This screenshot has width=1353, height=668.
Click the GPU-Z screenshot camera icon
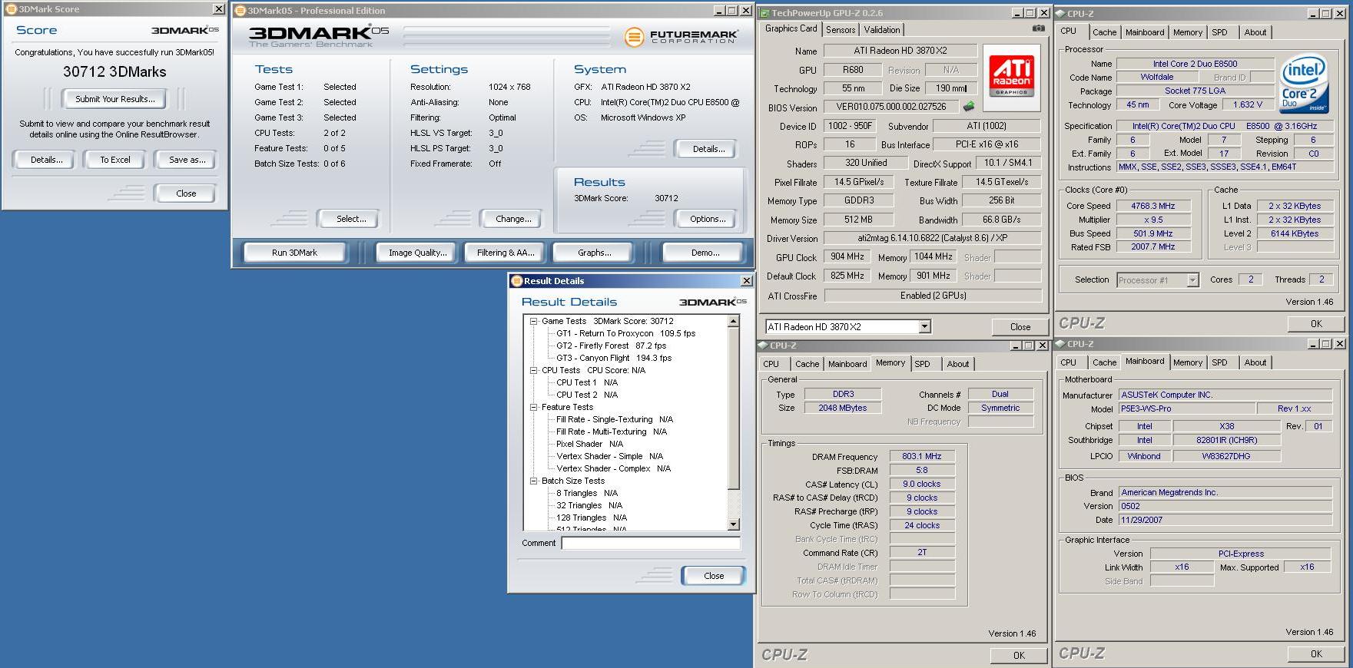[x=1038, y=28]
